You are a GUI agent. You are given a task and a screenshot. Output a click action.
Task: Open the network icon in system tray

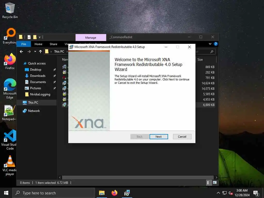click(x=225, y=193)
